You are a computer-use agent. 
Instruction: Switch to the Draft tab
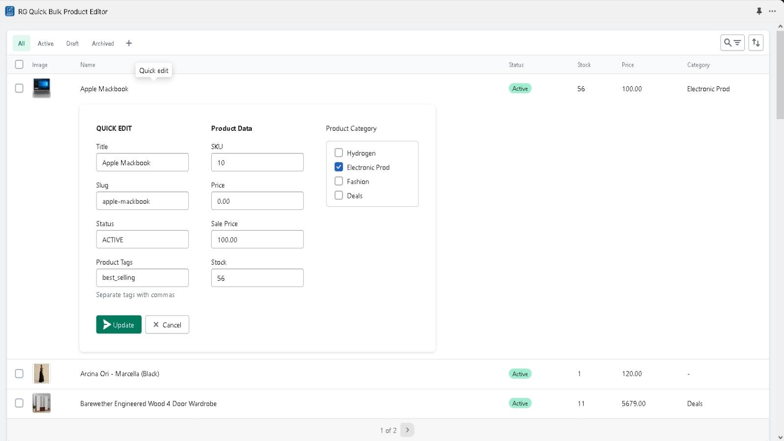click(x=73, y=44)
